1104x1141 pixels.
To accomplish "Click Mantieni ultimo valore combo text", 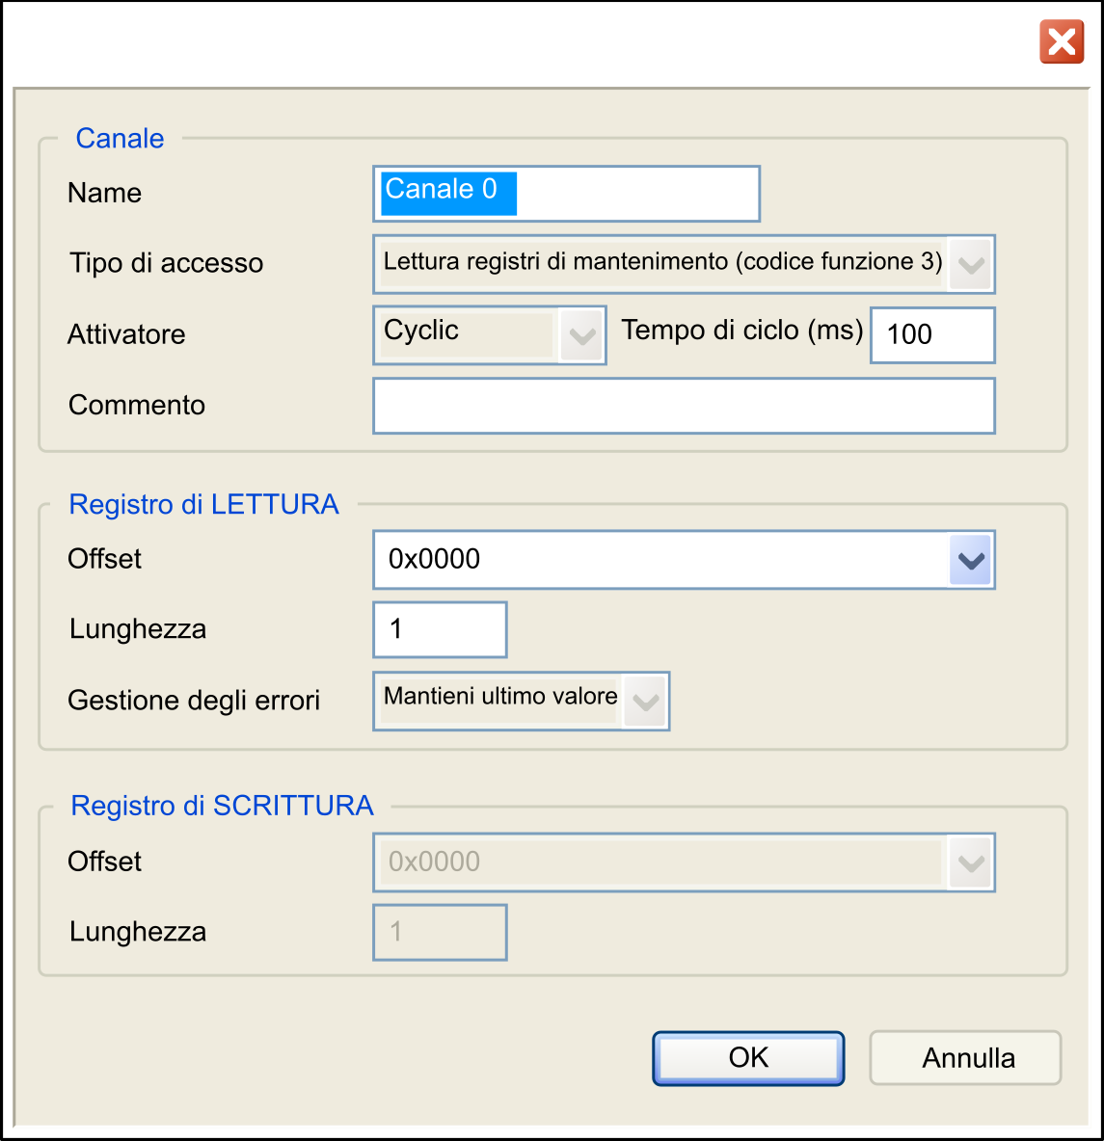I will pos(500,697).
